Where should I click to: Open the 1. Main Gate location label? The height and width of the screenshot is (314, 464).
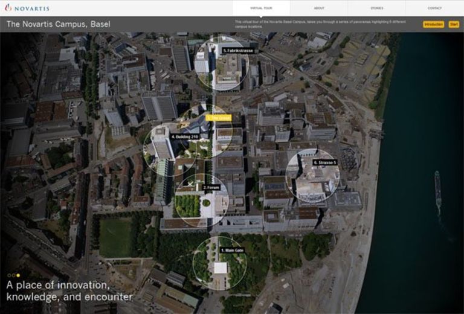(x=232, y=251)
